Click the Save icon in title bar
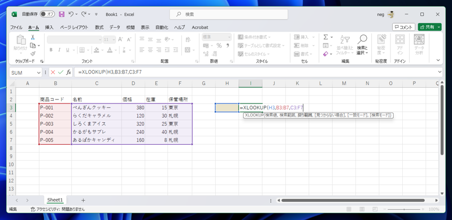Viewport: 452px width, 220px height. tap(62, 14)
